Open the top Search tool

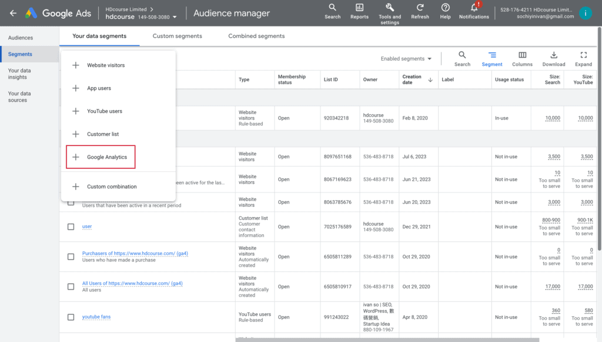[x=332, y=12]
